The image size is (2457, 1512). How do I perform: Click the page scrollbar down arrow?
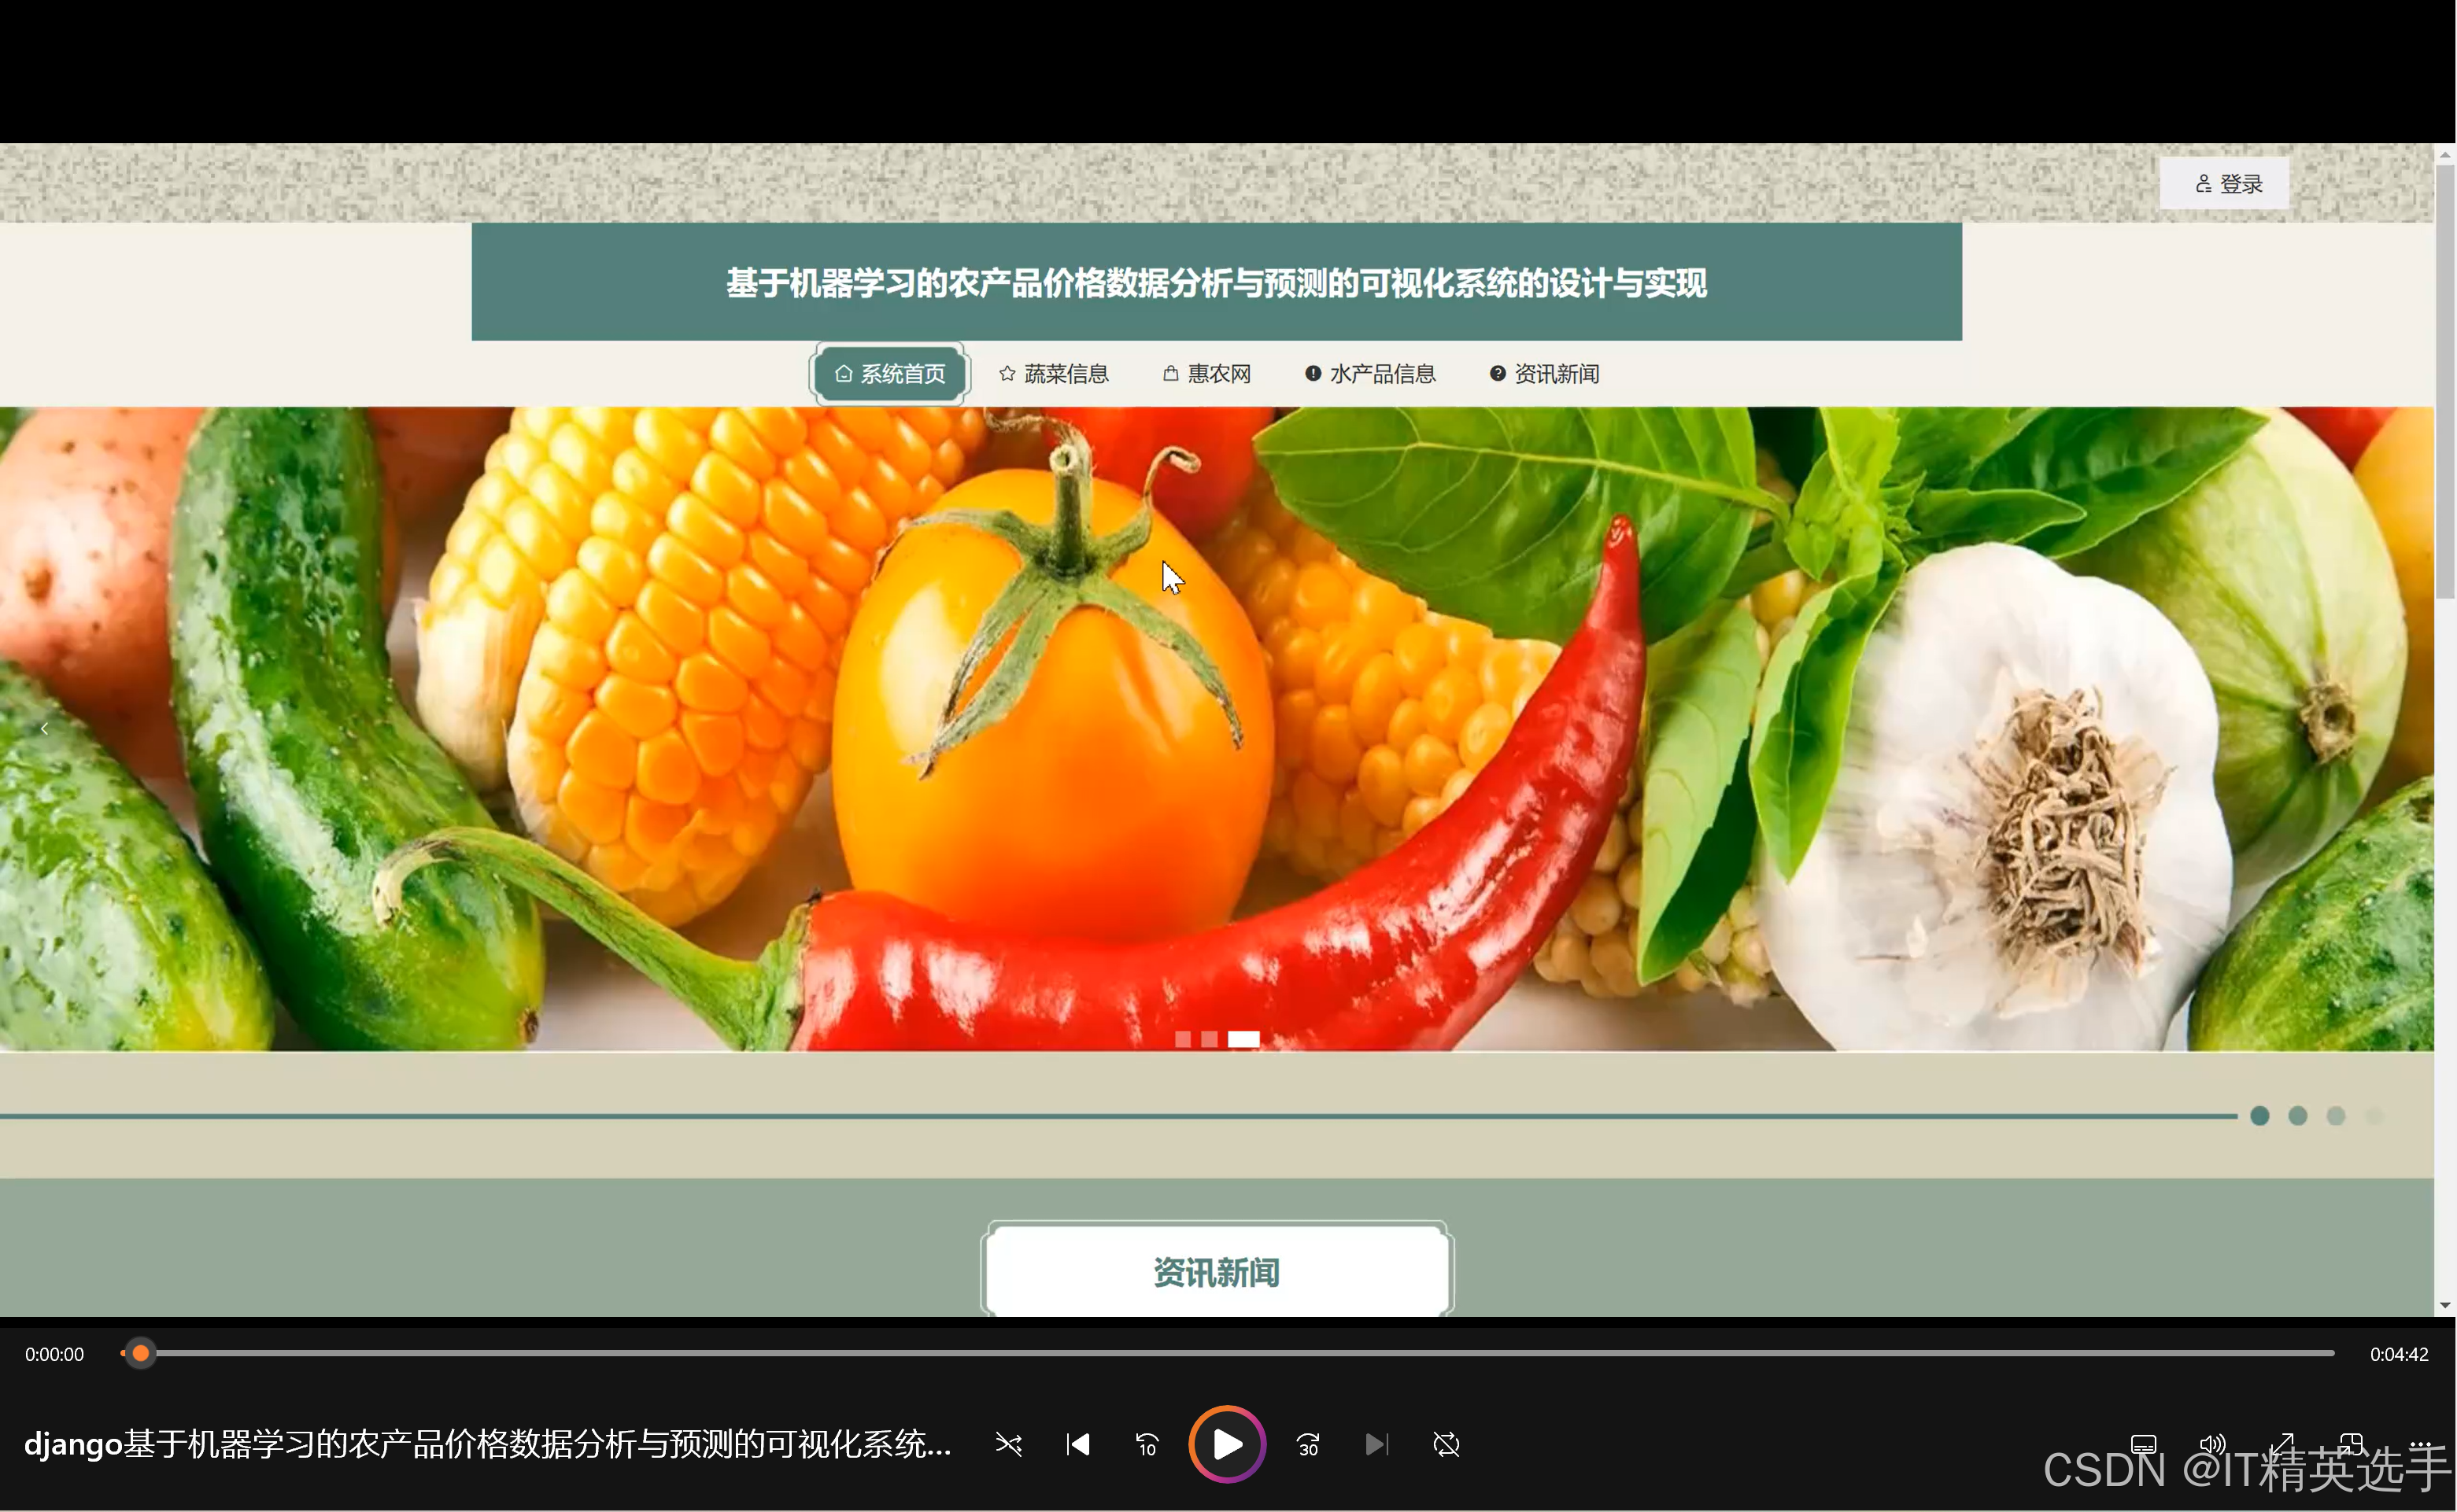pos(2445,1305)
